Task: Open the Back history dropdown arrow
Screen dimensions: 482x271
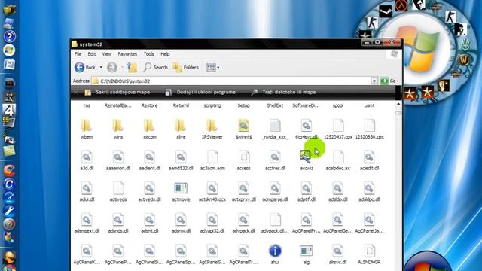Action: (x=101, y=67)
